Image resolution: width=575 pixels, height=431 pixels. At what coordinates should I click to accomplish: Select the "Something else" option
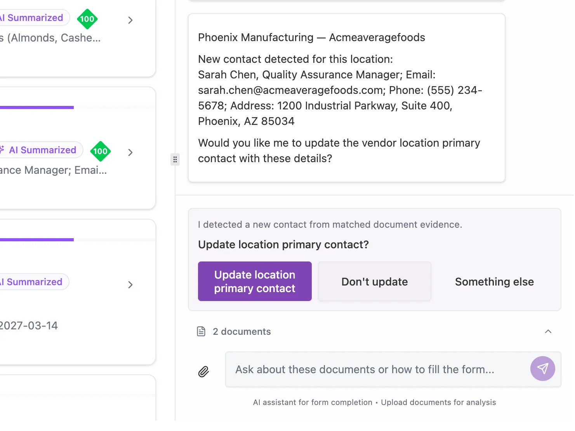click(494, 282)
